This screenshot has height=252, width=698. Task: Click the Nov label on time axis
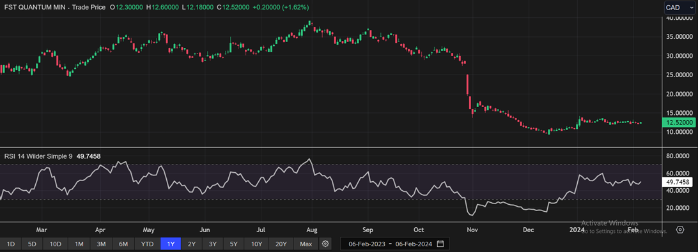click(x=472, y=230)
